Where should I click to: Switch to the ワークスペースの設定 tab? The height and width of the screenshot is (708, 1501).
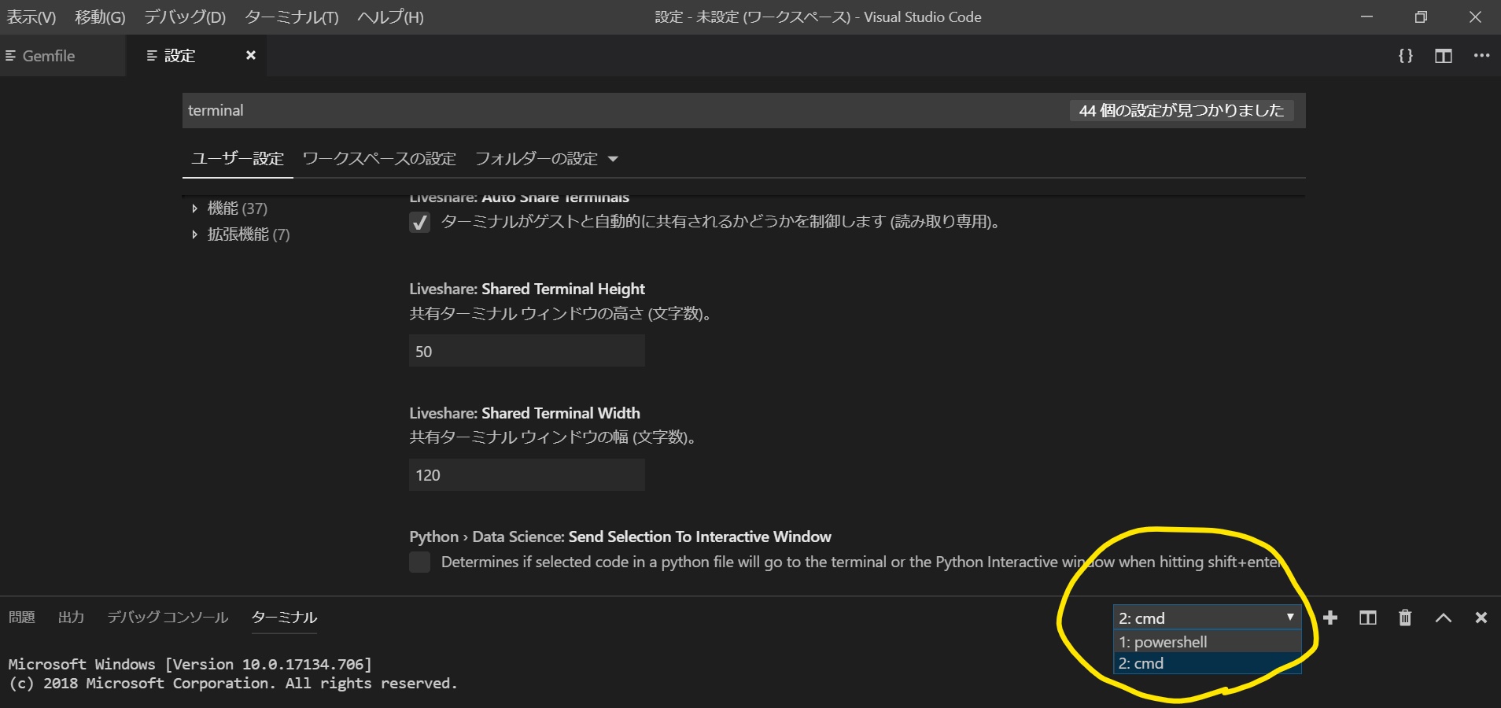[x=378, y=158]
